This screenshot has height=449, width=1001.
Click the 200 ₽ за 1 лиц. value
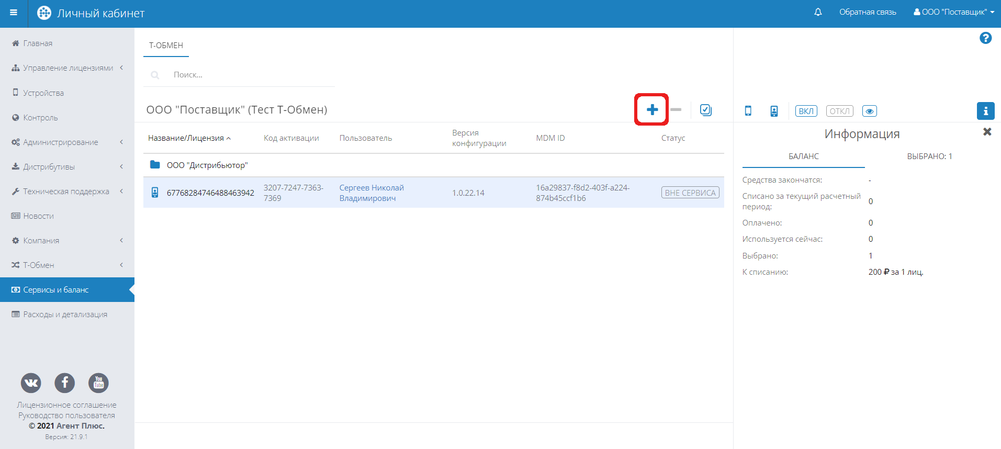[x=896, y=272]
